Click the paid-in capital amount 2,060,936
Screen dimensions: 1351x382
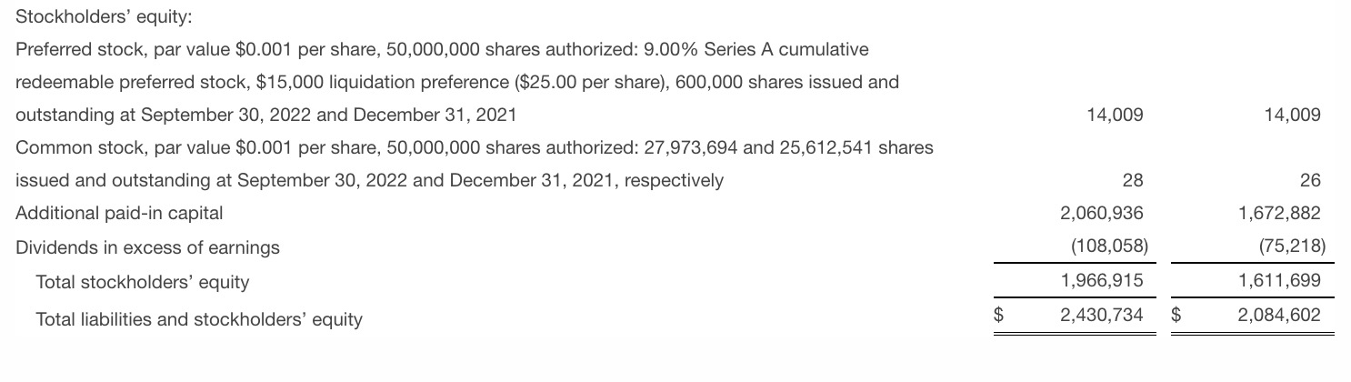click(x=1102, y=214)
